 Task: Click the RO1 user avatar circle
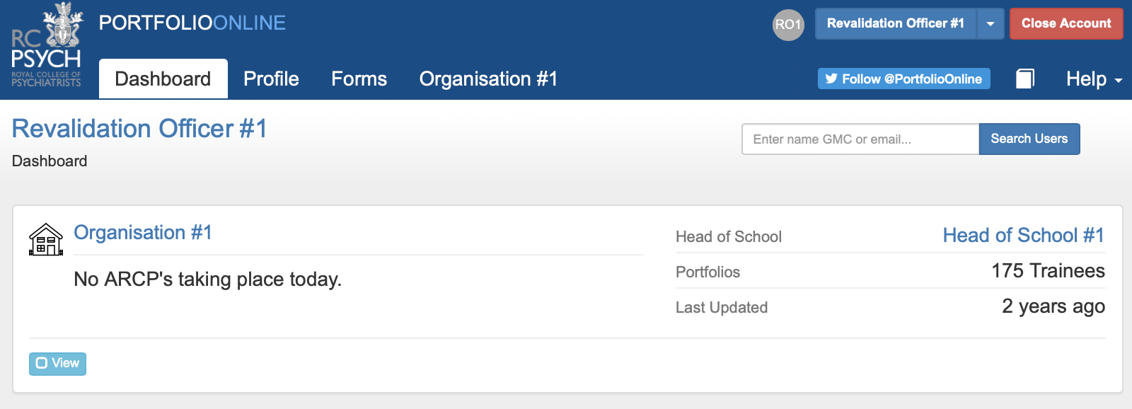pyautogui.click(x=788, y=25)
